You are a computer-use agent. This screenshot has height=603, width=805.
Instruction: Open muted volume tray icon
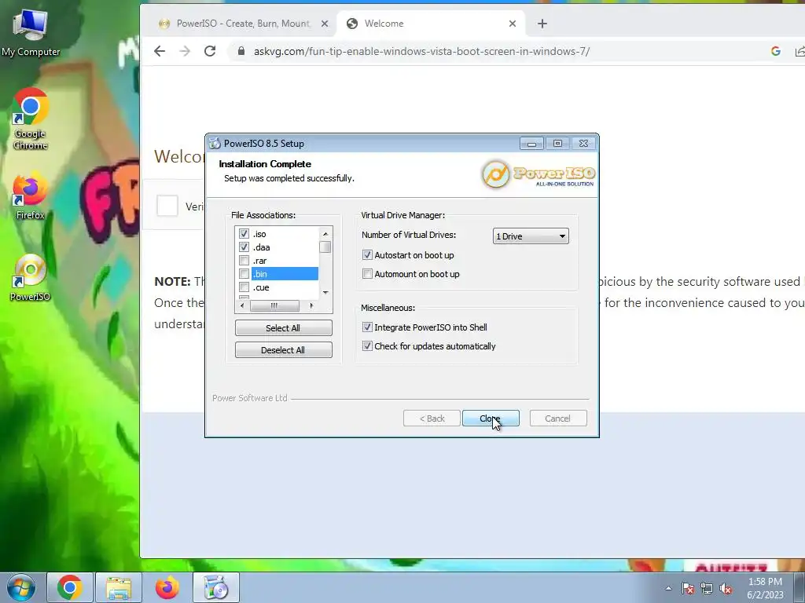pyautogui.click(x=726, y=588)
